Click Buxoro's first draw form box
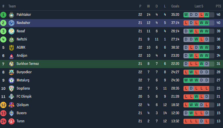This screenshot has width=223, height=128. point(186,113)
